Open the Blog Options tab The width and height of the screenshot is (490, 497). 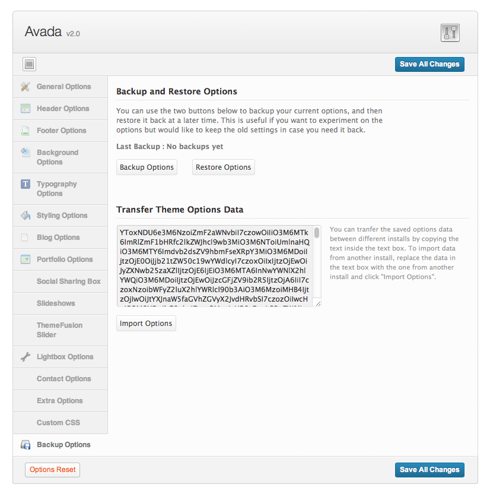click(x=58, y=238)
